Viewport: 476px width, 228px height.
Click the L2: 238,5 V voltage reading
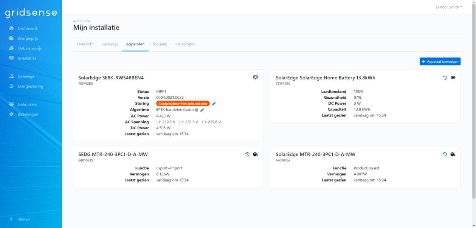point(188,122)
